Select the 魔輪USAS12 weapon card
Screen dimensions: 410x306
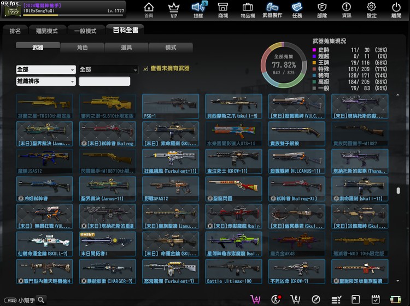click(44, 162)
